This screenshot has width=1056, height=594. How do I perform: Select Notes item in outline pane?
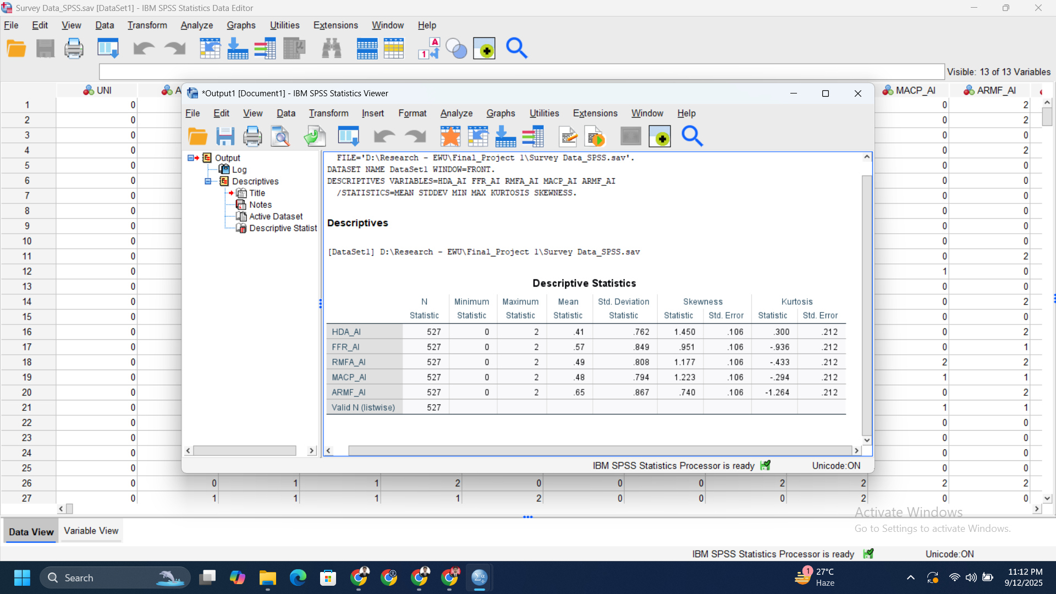(x=260, y=205)
